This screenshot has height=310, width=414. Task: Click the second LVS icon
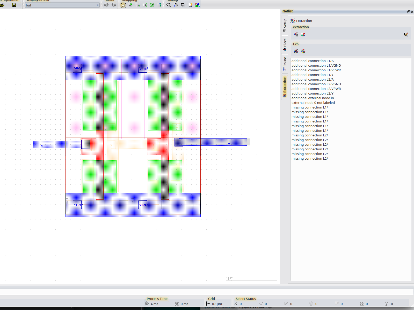click(303, 51)
